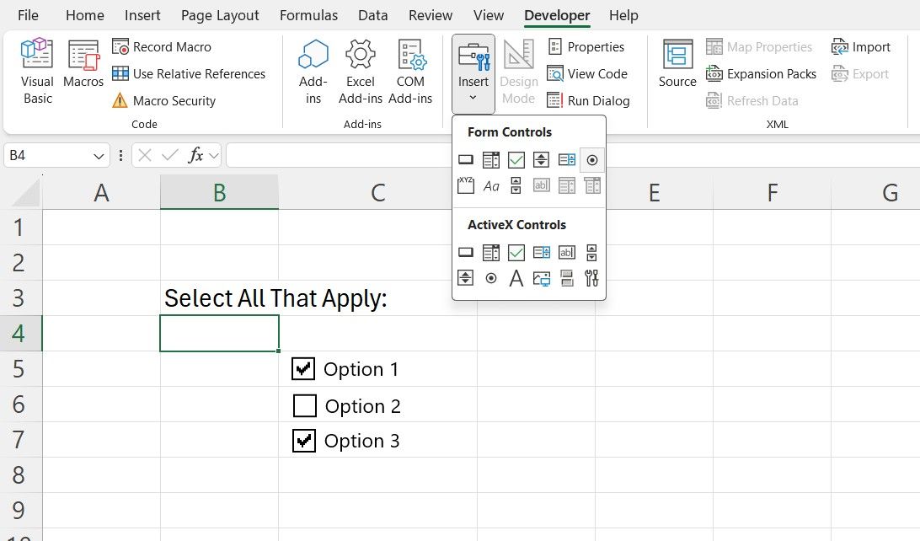The width and height of the screenshot is (920, 541).
Task: Pick the ActiveX combo box icon
Action: click(491, 252)
